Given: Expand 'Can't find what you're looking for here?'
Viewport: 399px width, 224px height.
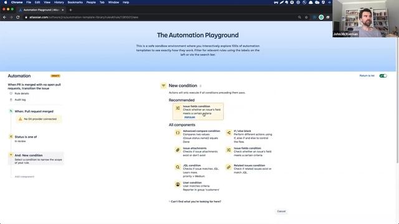Looking at the screenshot, I should tap(195, 202).
